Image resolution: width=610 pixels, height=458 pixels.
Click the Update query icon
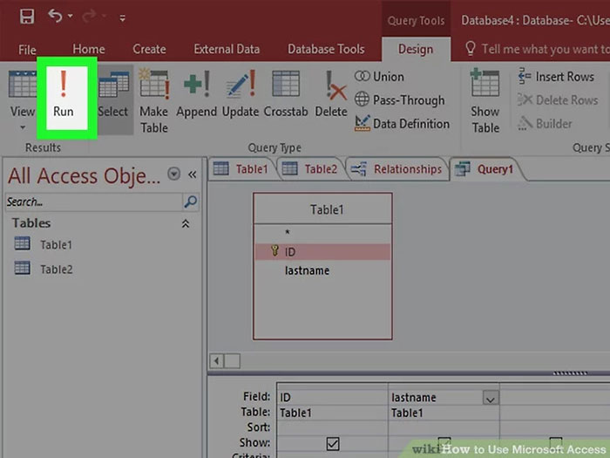[x=240, y=94]
